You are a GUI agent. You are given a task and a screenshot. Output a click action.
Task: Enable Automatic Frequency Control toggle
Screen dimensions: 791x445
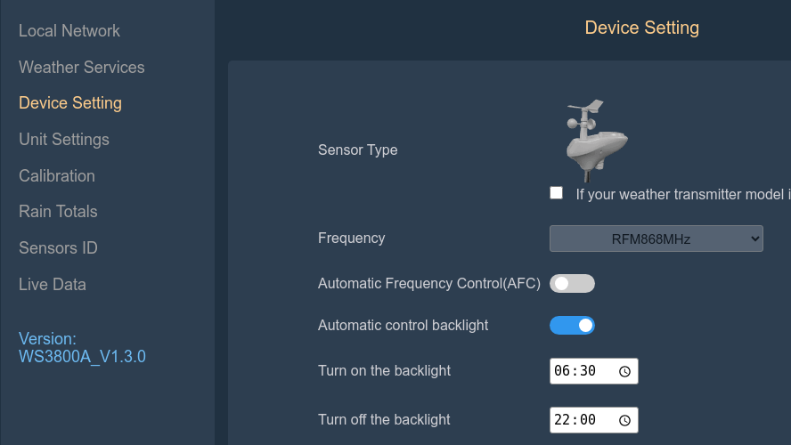pos(572,284)
